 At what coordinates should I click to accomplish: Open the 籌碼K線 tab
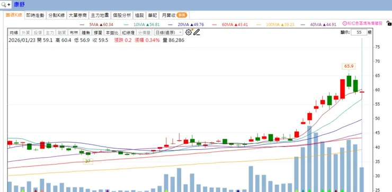coord(14,15)
